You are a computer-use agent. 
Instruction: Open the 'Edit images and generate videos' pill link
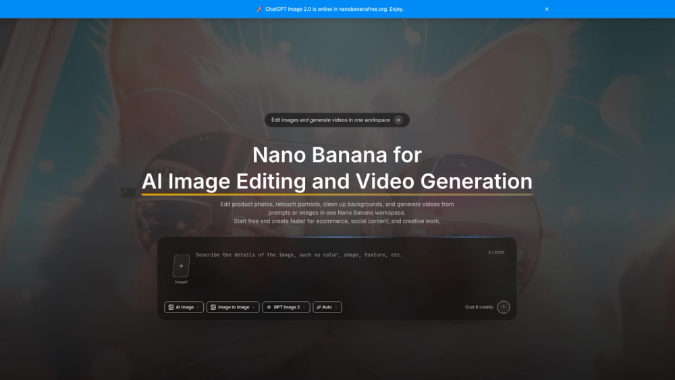(337, 120)
